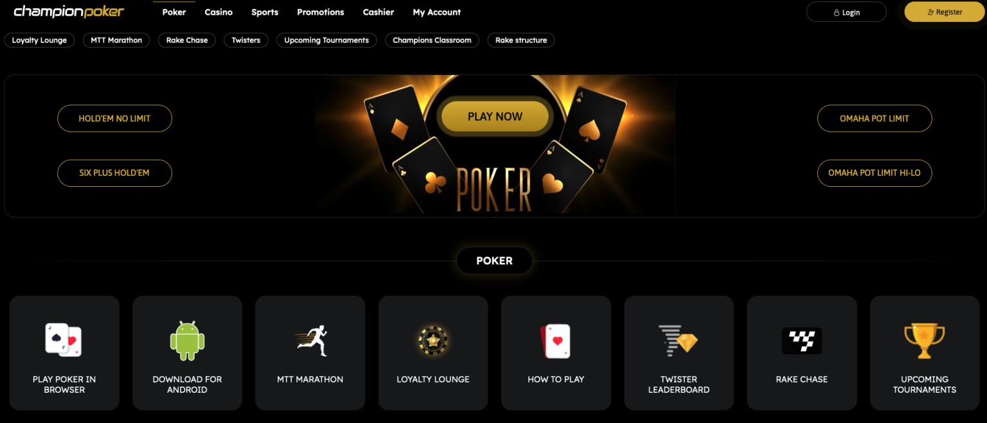
Task: Open the Upcoming Tournaments trophy icon
Action: (x=924, y=340)
